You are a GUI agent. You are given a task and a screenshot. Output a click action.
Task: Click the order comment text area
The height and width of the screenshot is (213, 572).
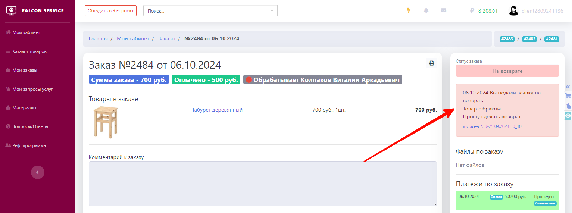point(262,183)
